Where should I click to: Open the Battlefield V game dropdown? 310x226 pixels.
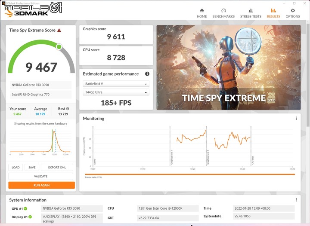(x=116, y=84)
